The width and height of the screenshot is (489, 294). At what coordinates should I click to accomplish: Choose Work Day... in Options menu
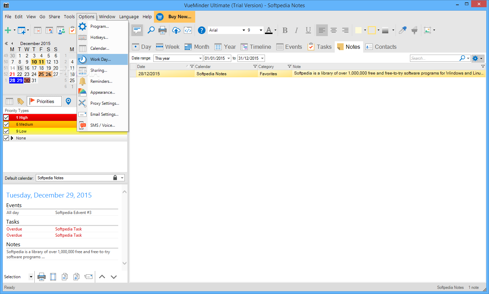pos(102,59)
